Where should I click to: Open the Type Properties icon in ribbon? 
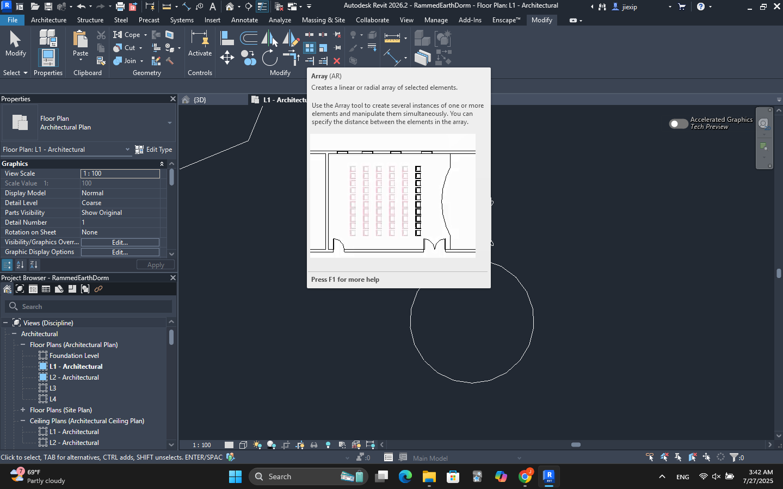coord(48,37)
